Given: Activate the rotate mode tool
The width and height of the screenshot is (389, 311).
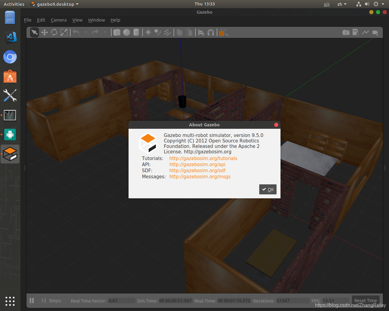Looking at the screenshot, I should point(54,32).
